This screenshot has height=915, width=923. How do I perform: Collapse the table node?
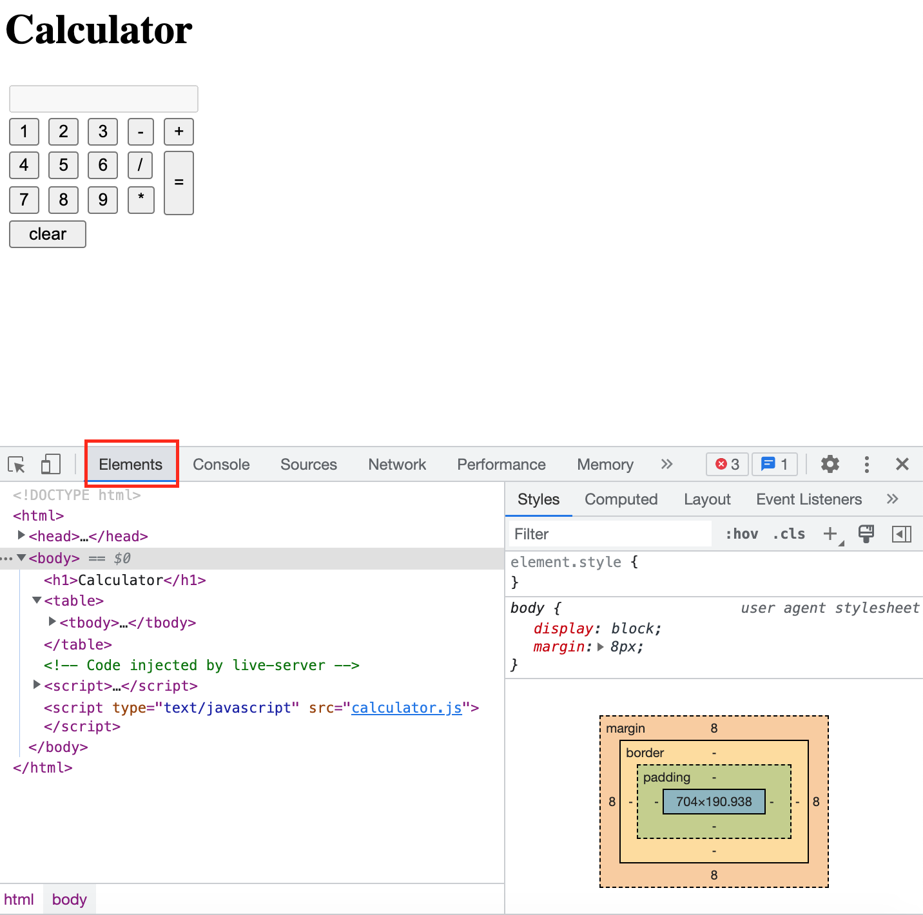point(37,600)
